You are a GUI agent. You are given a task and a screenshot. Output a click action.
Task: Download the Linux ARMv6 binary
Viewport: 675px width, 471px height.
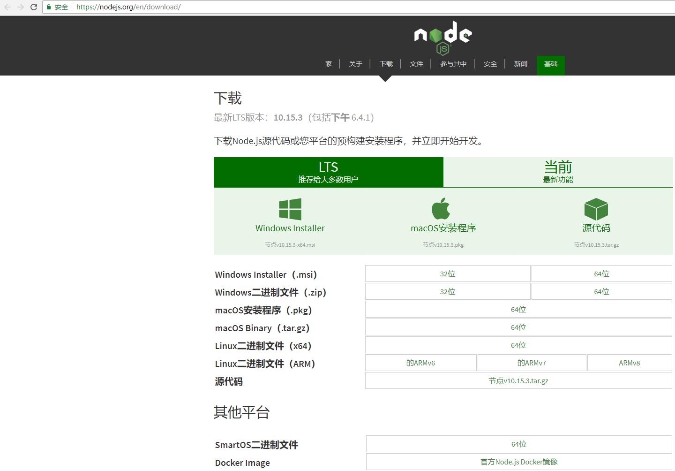point(421,363)
